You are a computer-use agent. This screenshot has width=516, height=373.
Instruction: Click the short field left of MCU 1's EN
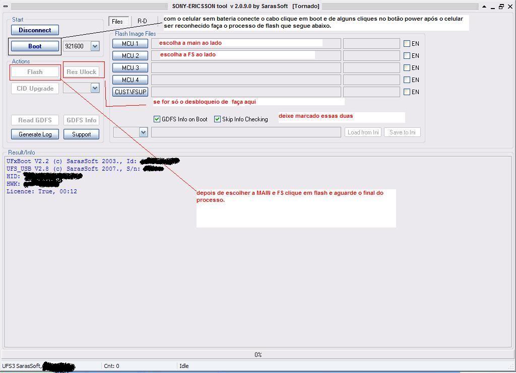pos(371,43)
